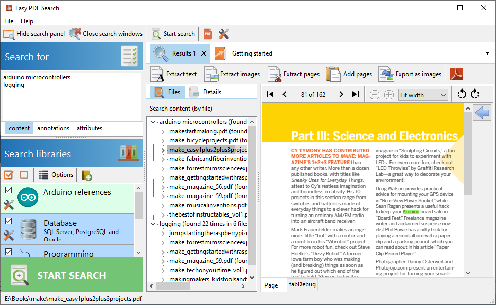Rotate the page clockwise
This screenshot has height=305, width=496.
[x=475, y=94]
